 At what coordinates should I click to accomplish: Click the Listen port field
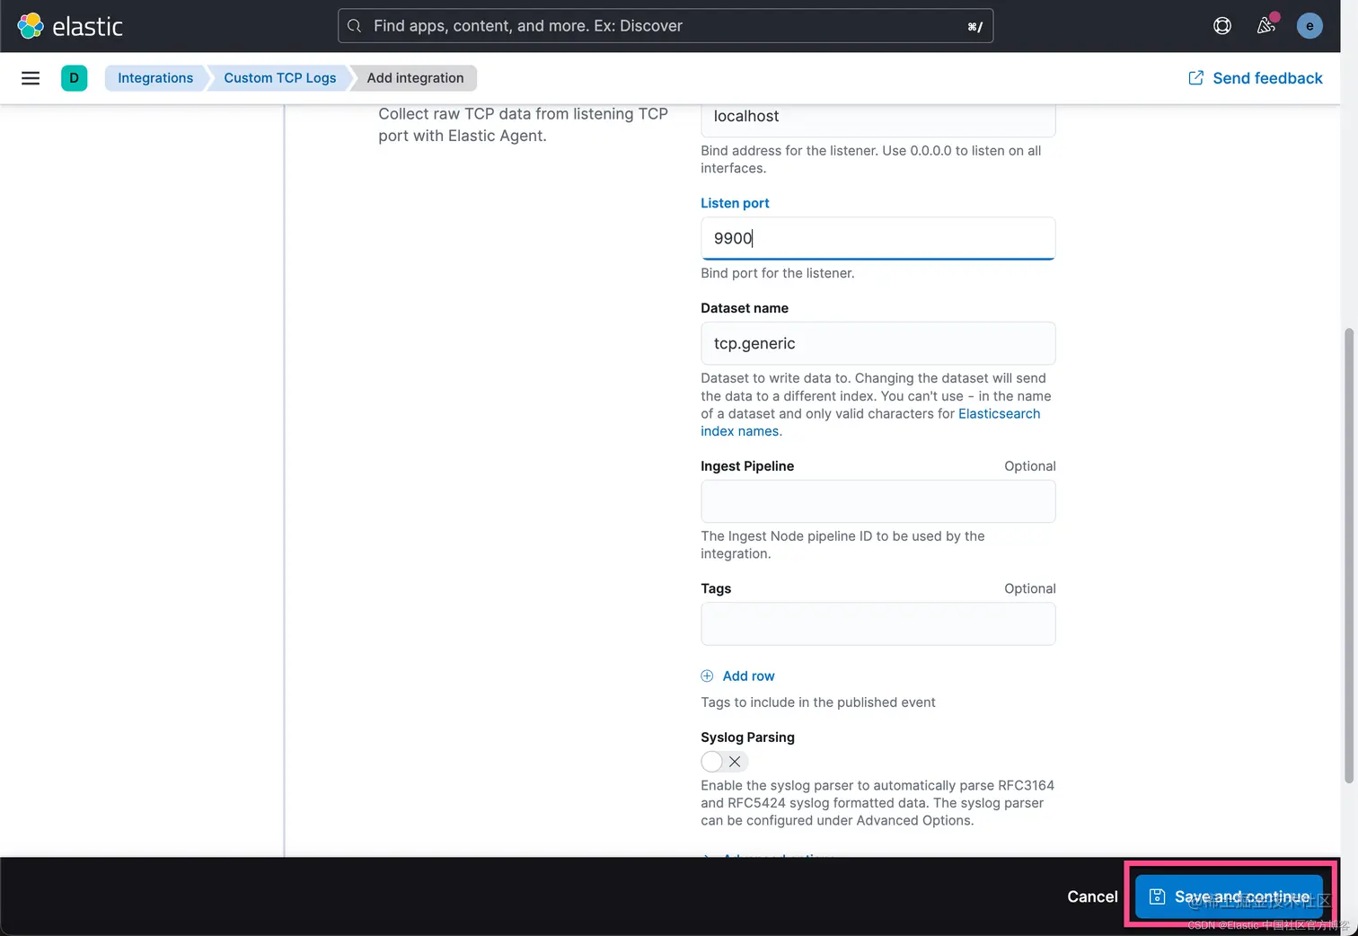pos(878,238)
